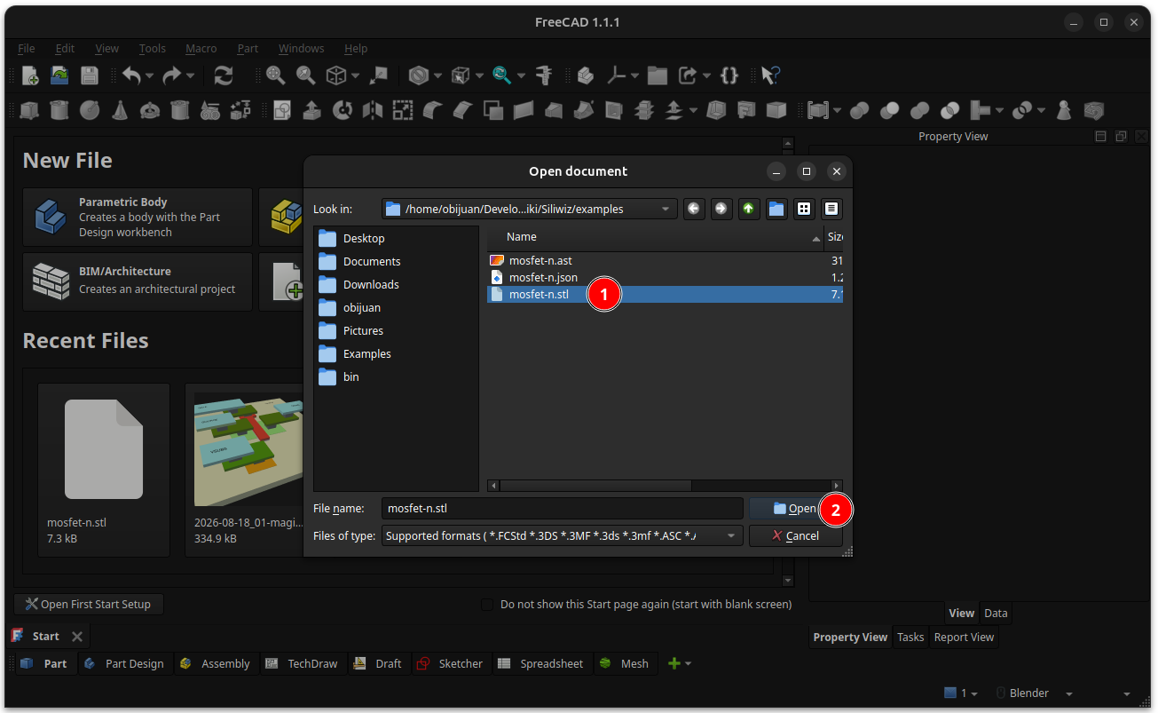1158x713 pixels.
Task: Open the Examples folder in dialog sidebar
Action: point(366,353)
